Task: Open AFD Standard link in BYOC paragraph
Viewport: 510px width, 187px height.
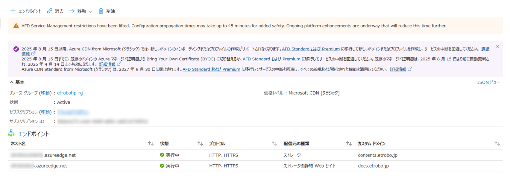Action: tap(271, 59)
